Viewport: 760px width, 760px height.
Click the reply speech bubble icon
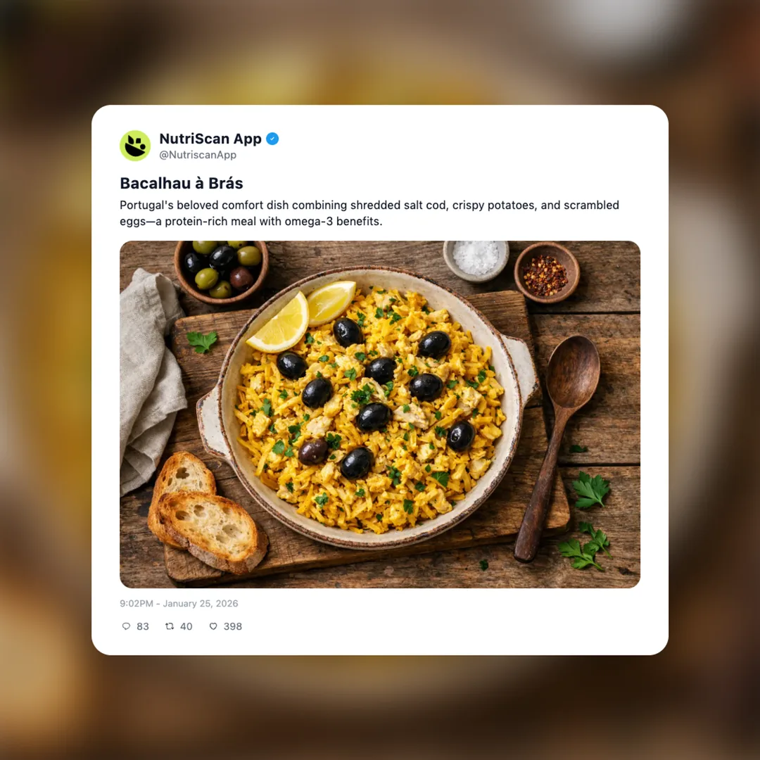[126, 626]
